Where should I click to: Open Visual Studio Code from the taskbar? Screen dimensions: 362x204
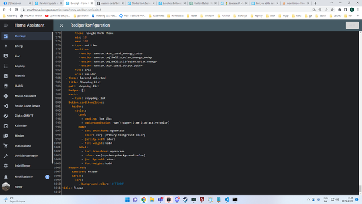click(227, 199)
